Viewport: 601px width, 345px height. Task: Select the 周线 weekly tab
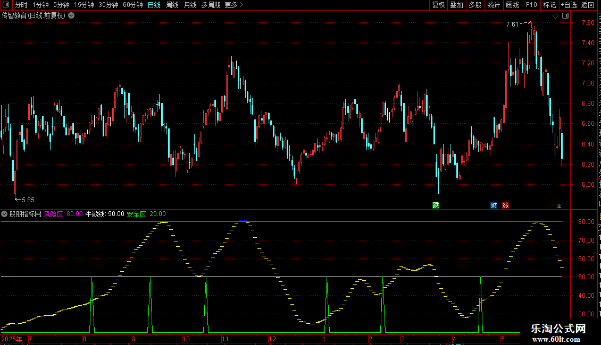tap(172, 5)
